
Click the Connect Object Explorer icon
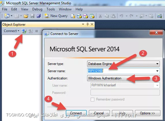coord(24,31)
